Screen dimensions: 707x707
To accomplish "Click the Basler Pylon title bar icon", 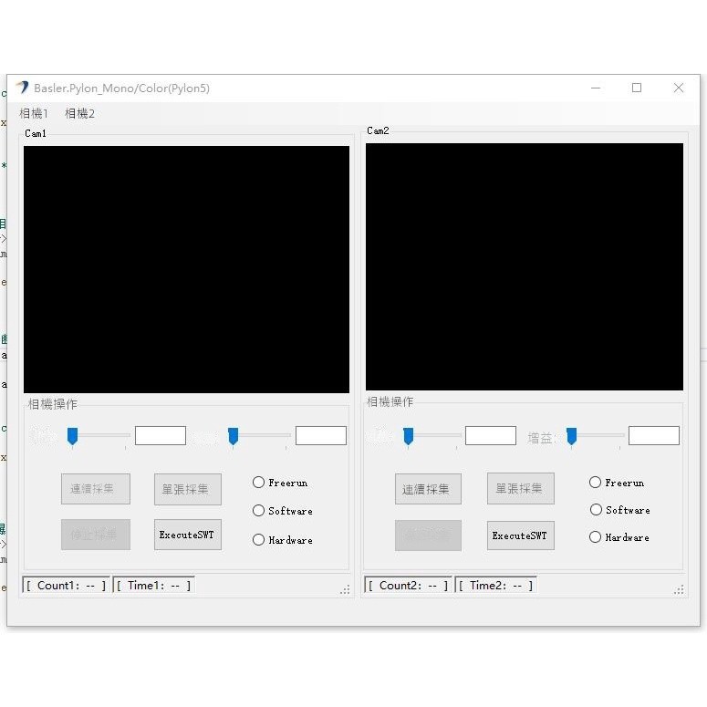I will point(22,88).
